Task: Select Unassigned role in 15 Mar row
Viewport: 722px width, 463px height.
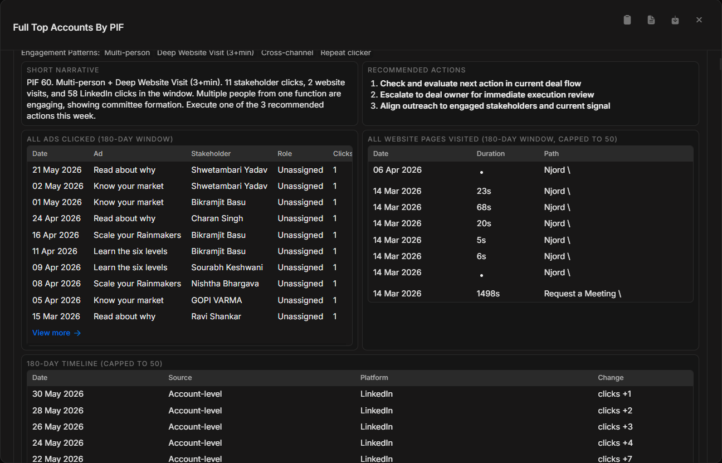Action: point(300,316)
